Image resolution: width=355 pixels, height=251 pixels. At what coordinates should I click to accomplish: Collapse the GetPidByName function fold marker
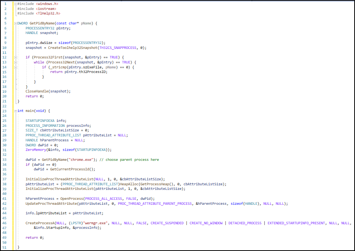tap(16, 24)
